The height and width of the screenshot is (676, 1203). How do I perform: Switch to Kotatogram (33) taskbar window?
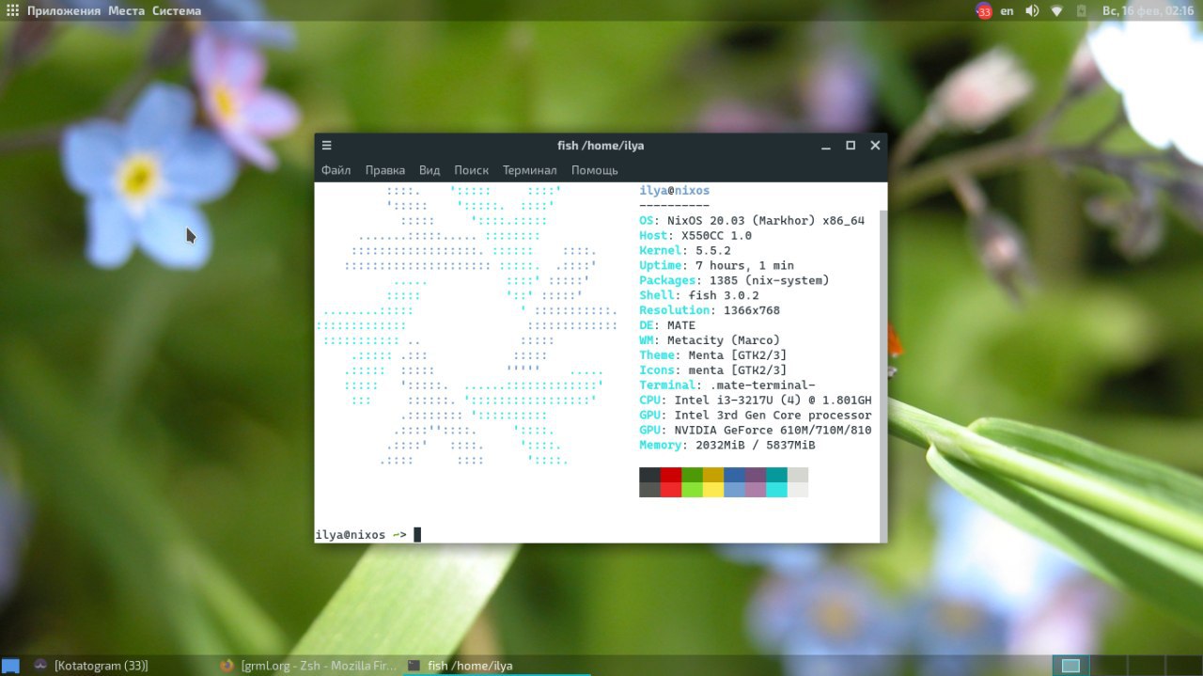[x=120, y=666]
